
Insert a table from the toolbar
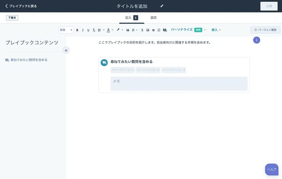[159, 30]
